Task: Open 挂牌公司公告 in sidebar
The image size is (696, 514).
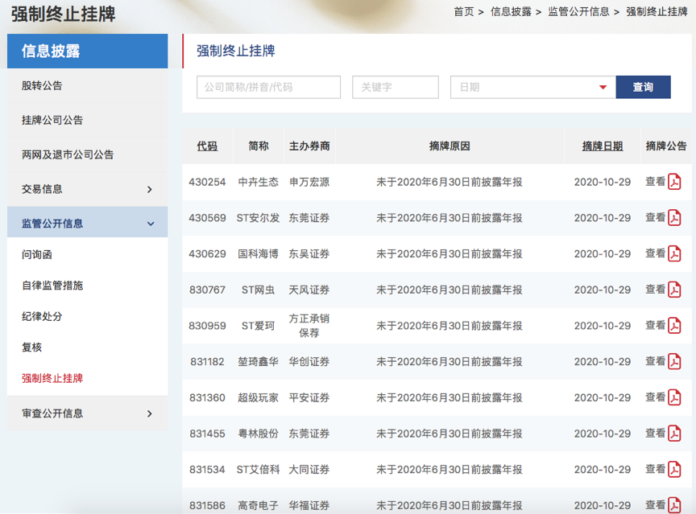Action: [52, 120]
